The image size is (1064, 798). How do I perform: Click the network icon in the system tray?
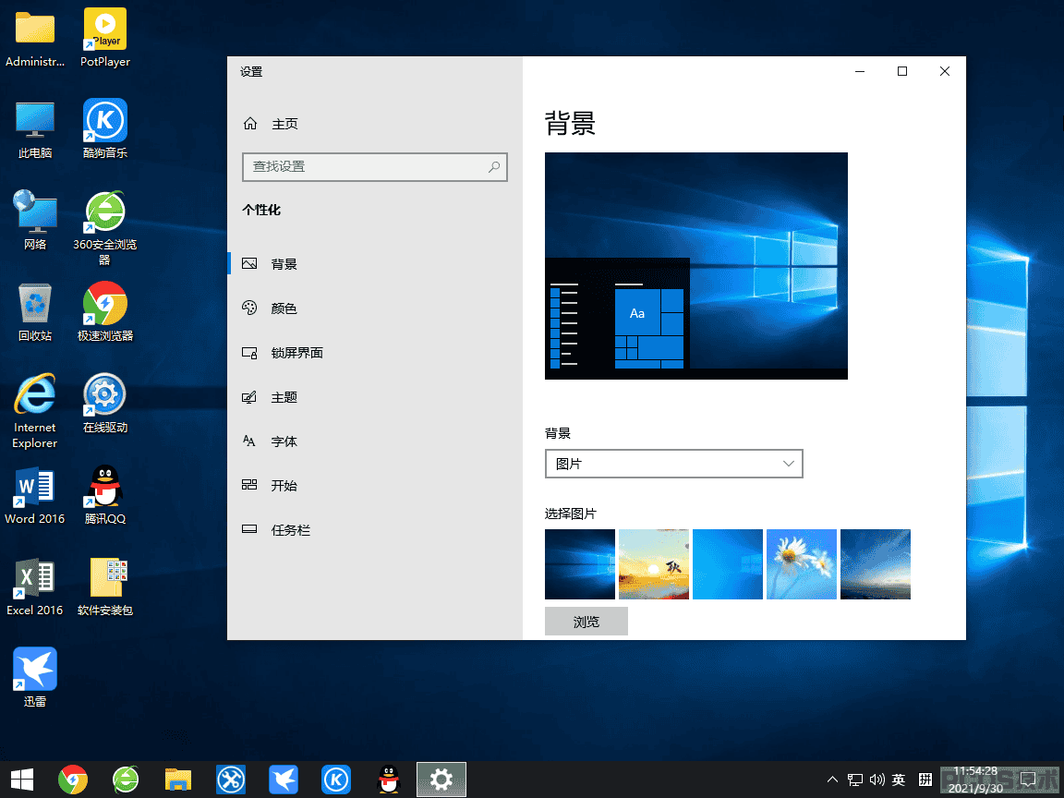click(x=855, y=780)
